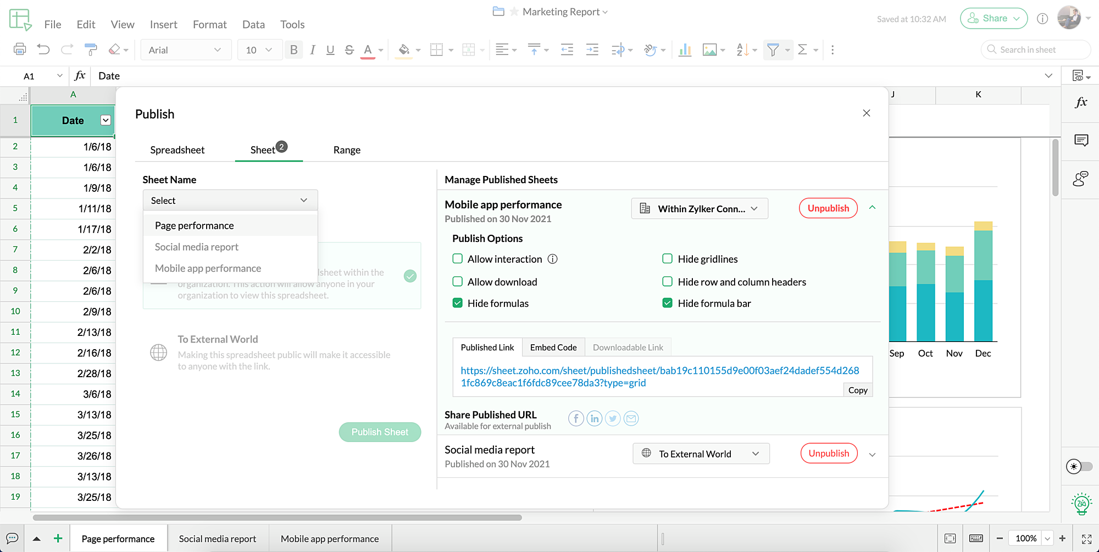Viewport: 1099px width, 552px height.
Task: Share link via Facebook icon
Action: pos(576,419)
